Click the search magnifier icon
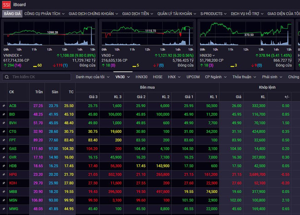The image size is (300, 215). [6, 77]
